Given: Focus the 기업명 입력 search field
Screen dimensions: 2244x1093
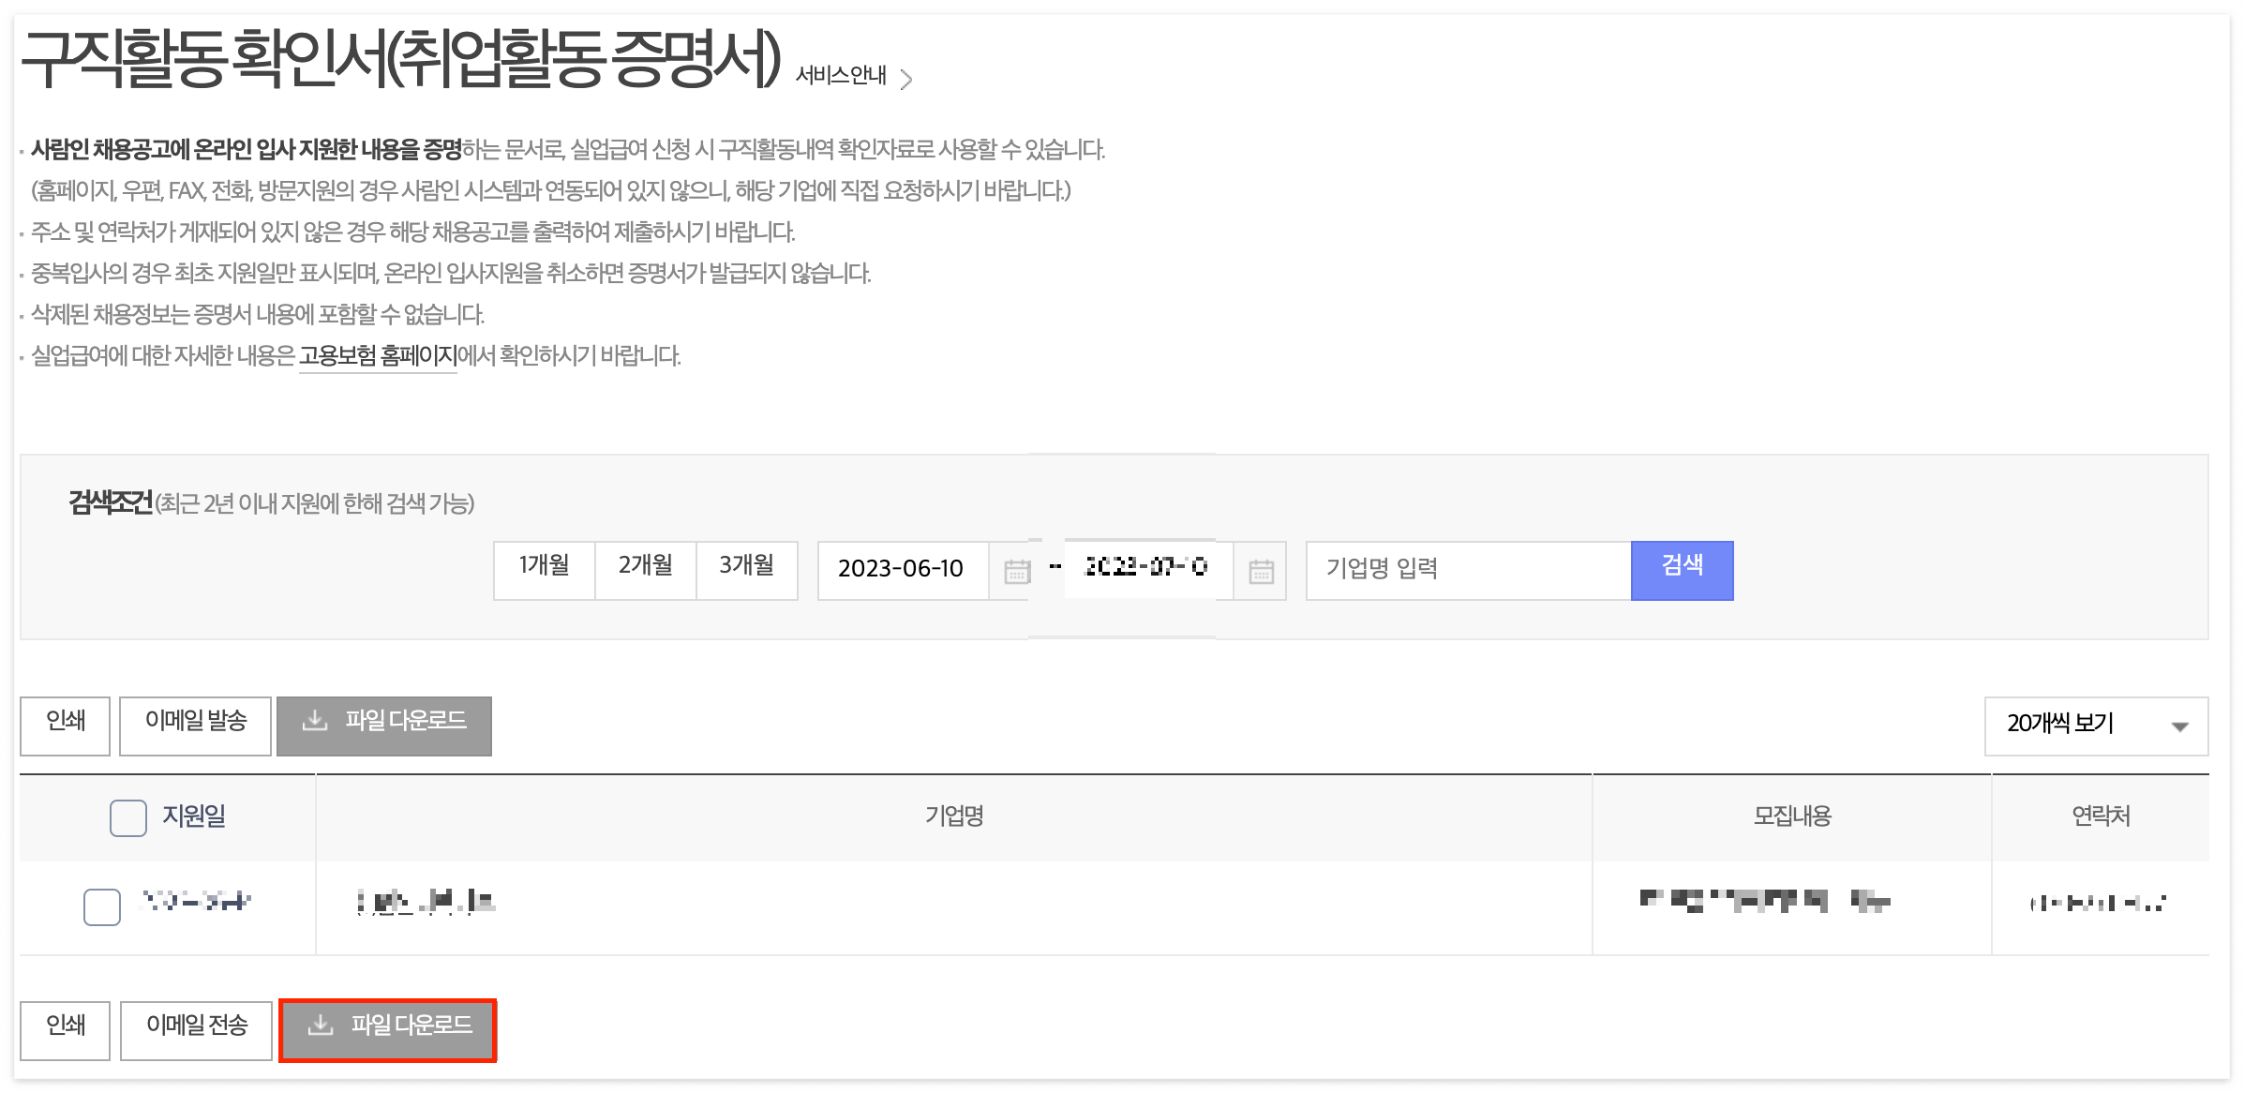Looking at the screenshot, I should point(1467,570).
